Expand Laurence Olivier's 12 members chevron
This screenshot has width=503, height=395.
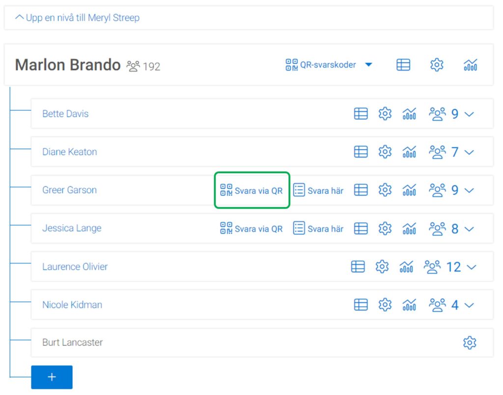pyautogui.click(x=472, y=267)
